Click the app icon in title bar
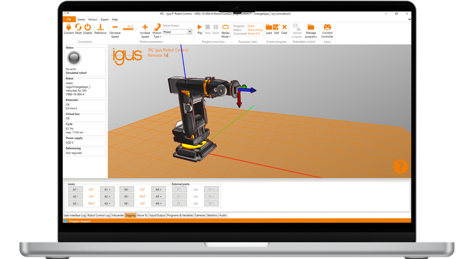This screenshot has height=259, width=473. [x=64, y=13]
